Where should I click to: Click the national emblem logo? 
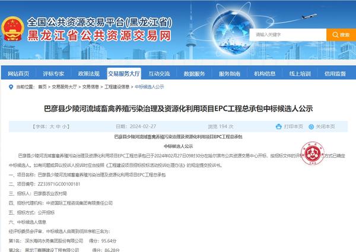tap(12, 29)
